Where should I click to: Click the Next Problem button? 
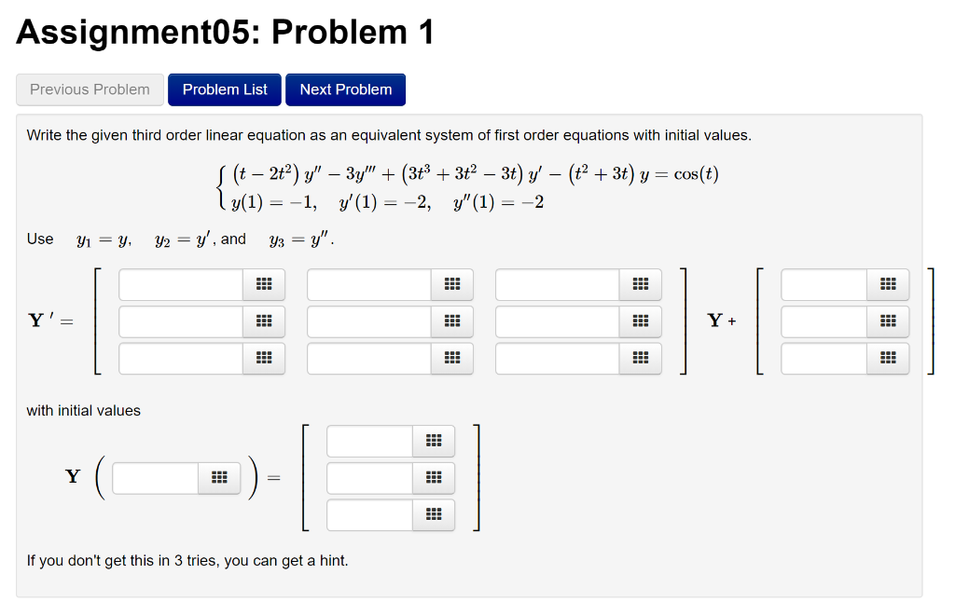[x=345, y=89]
